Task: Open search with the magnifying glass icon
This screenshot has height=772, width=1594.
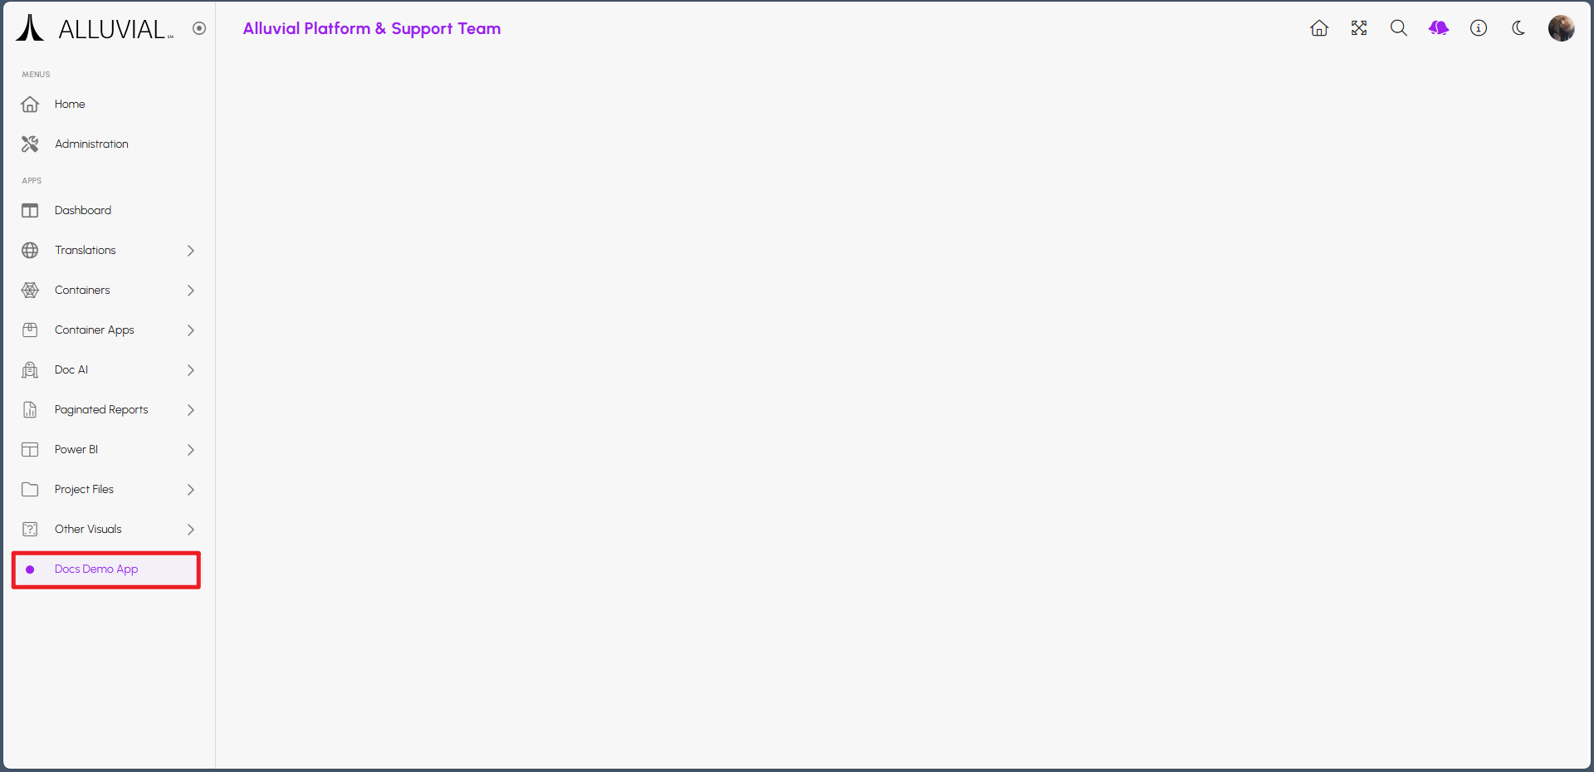Action: click(1398, 28)
